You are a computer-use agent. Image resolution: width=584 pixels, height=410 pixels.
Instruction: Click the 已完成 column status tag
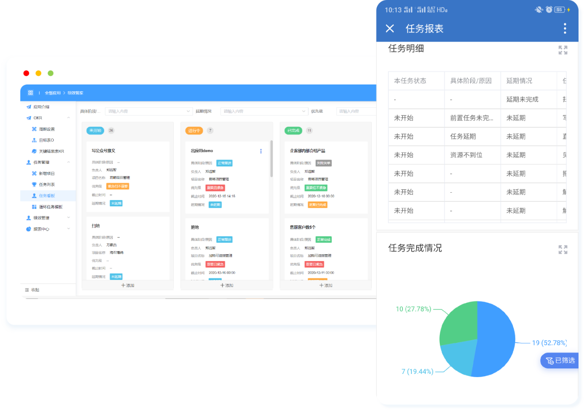[x=293, y=131]
